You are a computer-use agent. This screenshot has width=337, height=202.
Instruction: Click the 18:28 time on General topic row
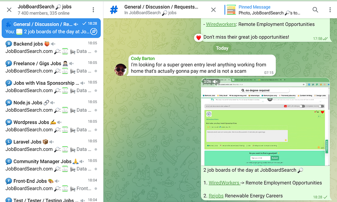[x=92, y=24]
